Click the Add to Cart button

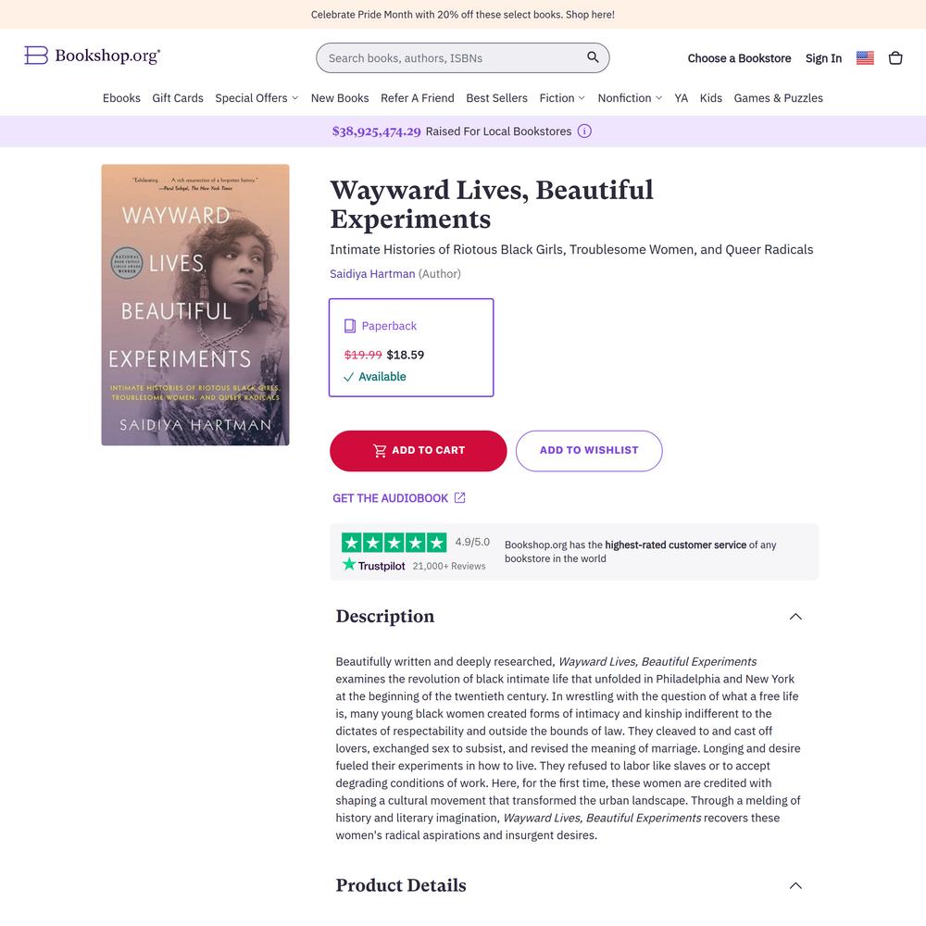tap(419, 451)
